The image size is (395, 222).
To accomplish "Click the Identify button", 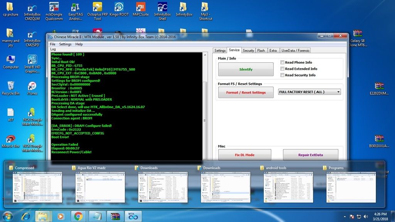I will 246,69.
